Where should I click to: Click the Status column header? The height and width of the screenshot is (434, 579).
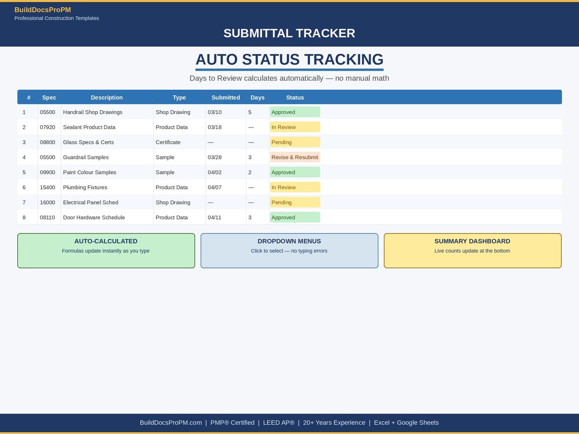(295, 97)
